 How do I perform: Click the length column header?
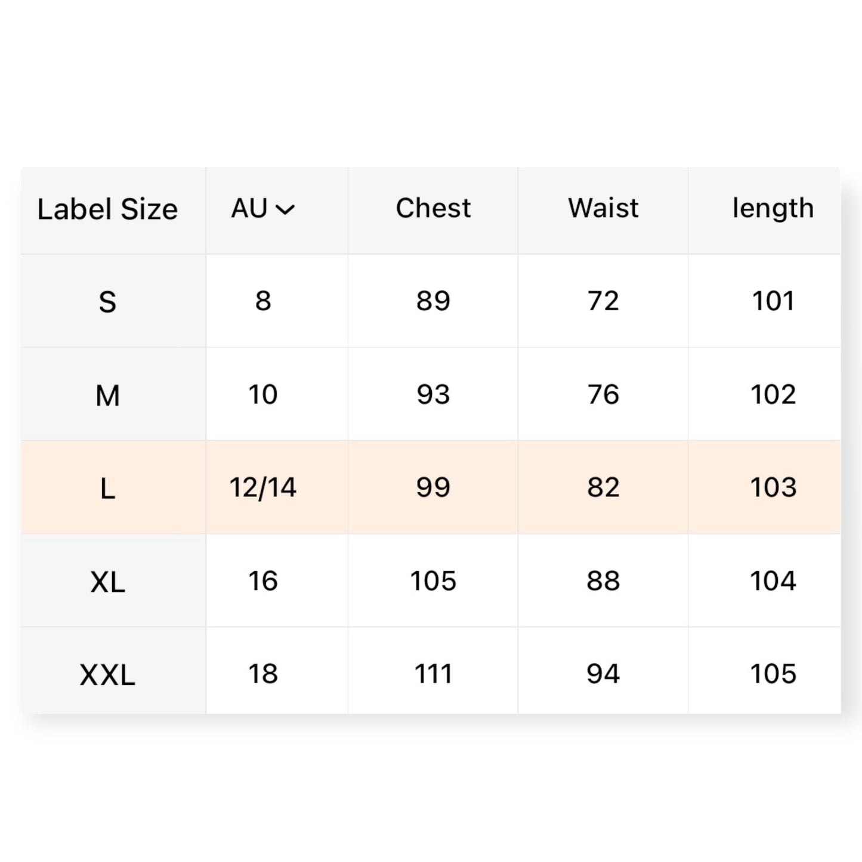point(773,209)
